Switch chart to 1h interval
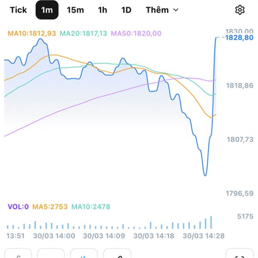258x258 pixels. (x=102, y=10)
